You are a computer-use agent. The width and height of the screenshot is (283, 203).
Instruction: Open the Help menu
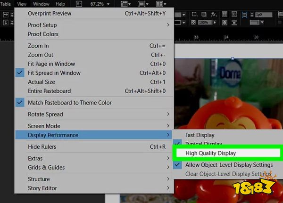pyautogui.click(x=60, y=4)
